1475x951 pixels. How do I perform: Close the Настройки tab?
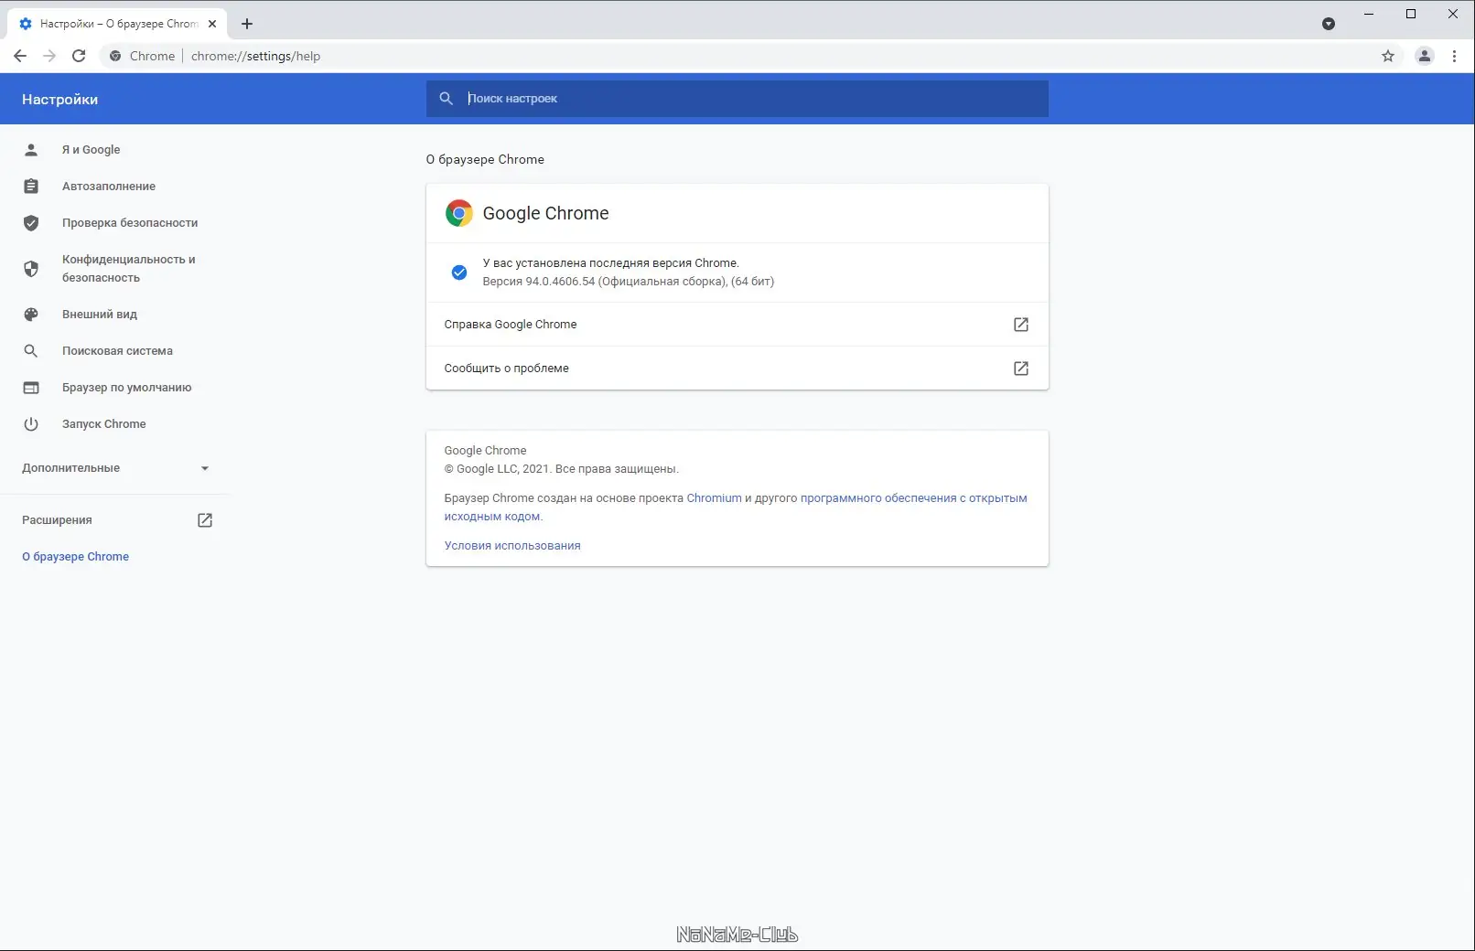(x=212, y=24)
